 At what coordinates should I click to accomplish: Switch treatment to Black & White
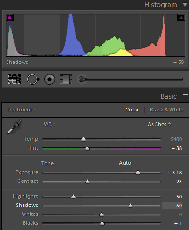pyautogui.click(x=166, y=110)
